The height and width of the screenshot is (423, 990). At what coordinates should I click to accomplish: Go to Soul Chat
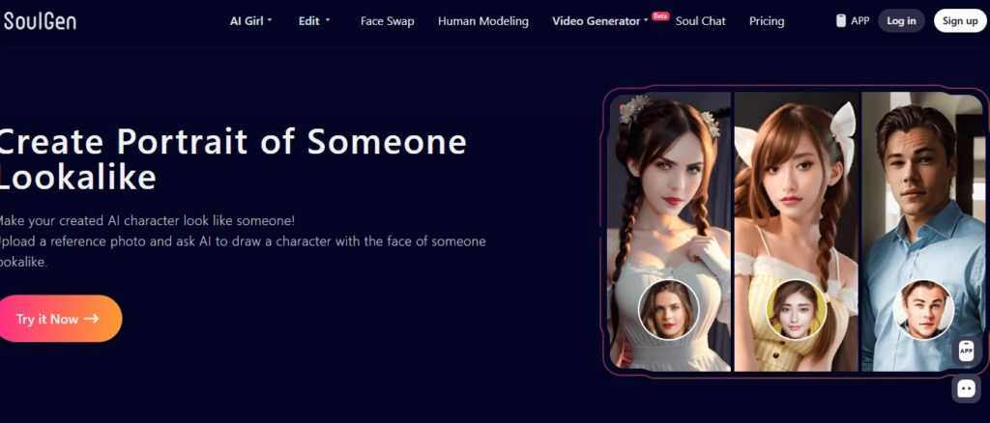[x=700, y=21]
